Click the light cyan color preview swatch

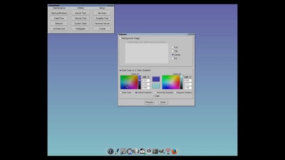(x=156, y=86)
